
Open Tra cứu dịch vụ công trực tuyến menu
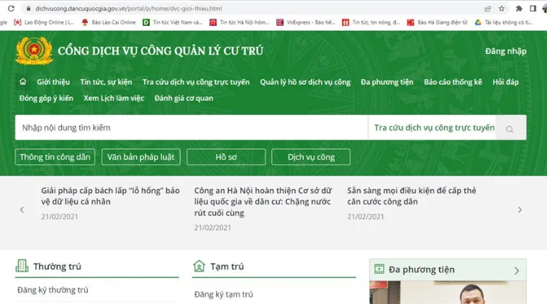click(196, 82)
